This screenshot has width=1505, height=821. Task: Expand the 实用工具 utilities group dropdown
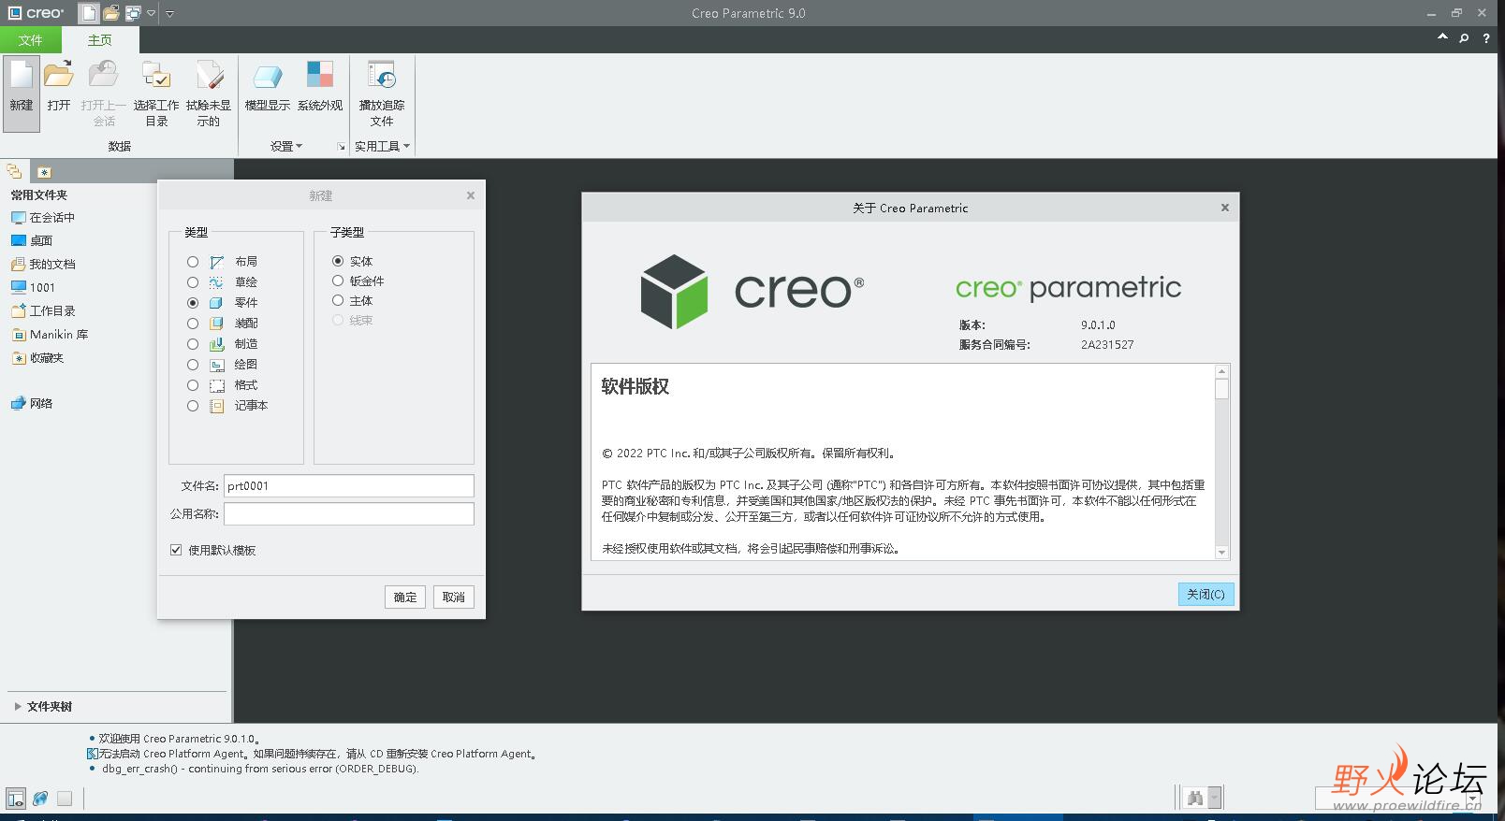(x=382, y=146)
